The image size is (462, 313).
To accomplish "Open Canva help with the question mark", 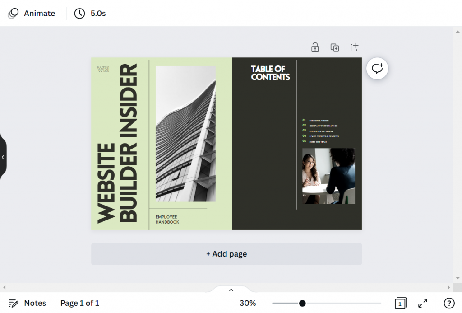I will (449, 303).
